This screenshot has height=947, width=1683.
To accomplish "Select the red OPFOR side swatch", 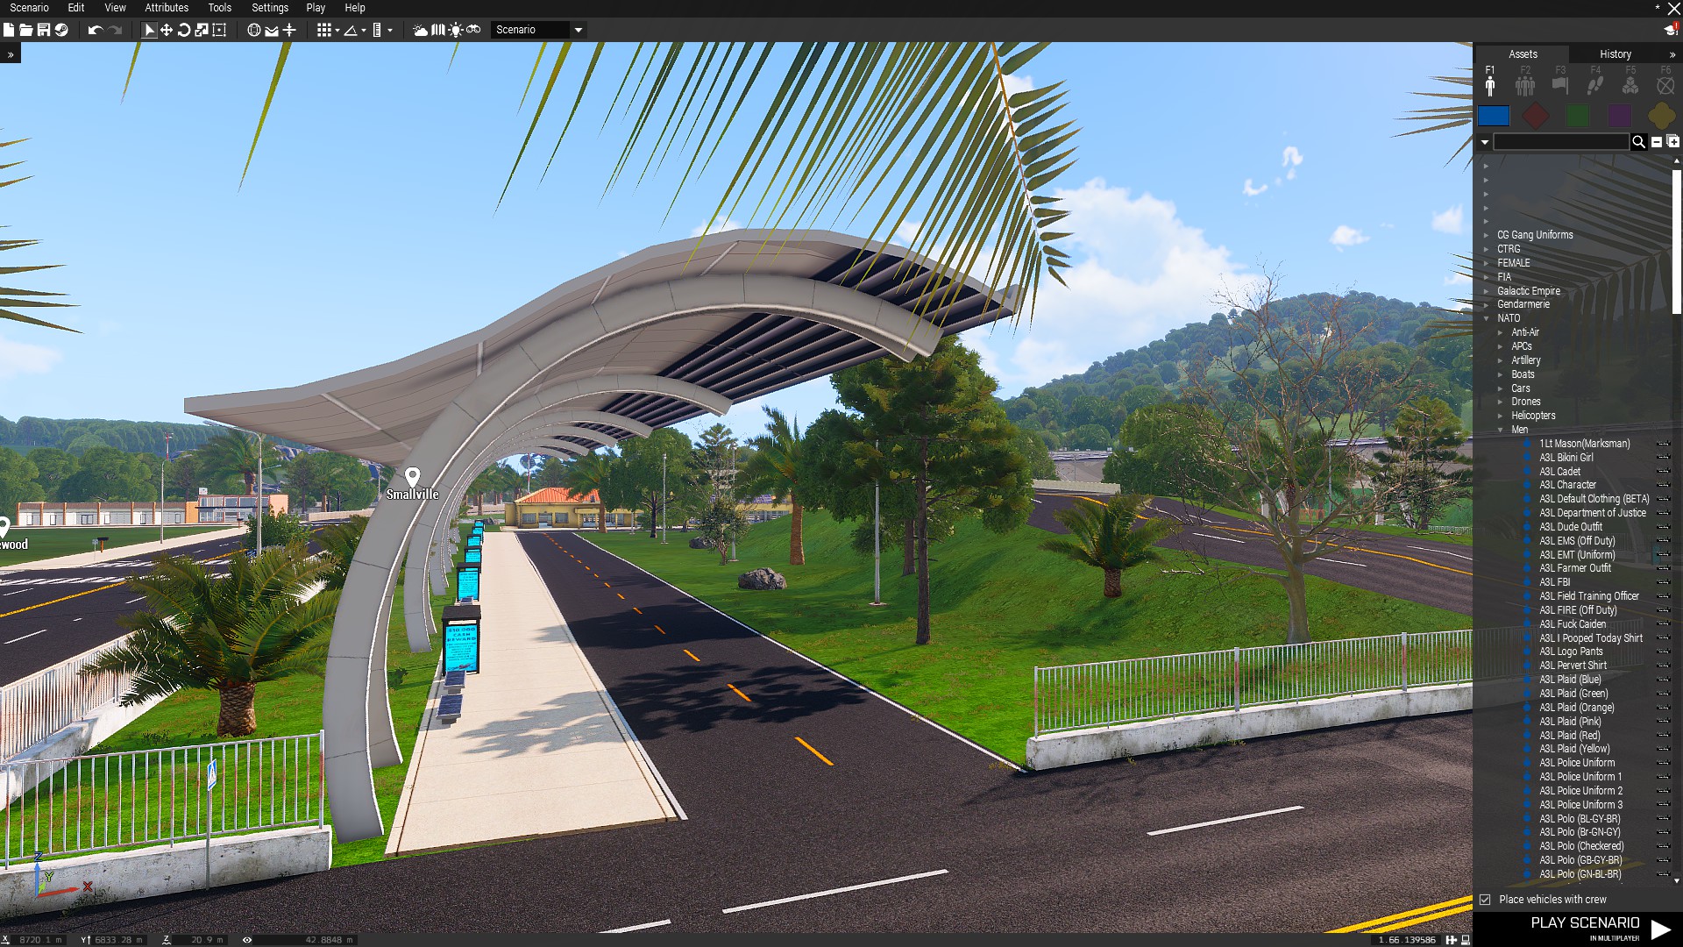I will (x=1536, y=115).
